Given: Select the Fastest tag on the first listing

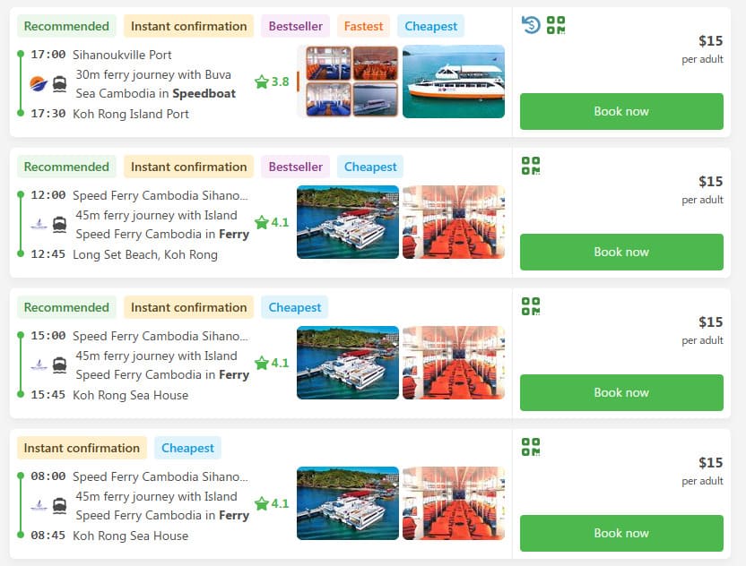Looking at the screenshot, I should [363, 26].
